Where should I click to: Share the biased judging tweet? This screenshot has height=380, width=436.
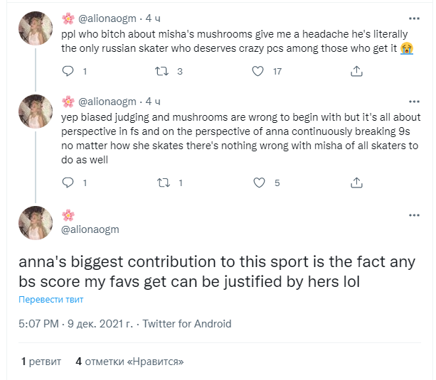click(358, 183)
